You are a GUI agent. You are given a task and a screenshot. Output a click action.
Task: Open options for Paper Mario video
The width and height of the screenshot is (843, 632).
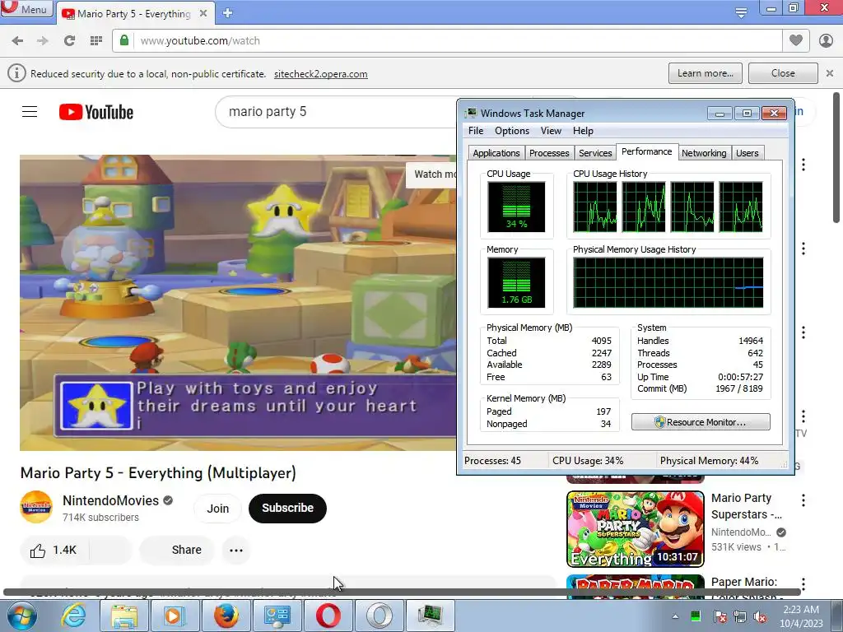pos(803,584)
